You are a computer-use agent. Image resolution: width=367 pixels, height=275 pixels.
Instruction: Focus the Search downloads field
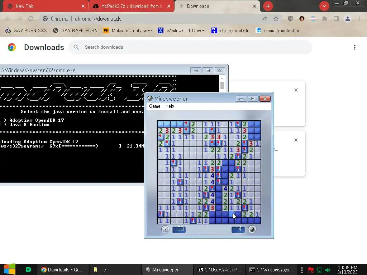pos(191,47)
